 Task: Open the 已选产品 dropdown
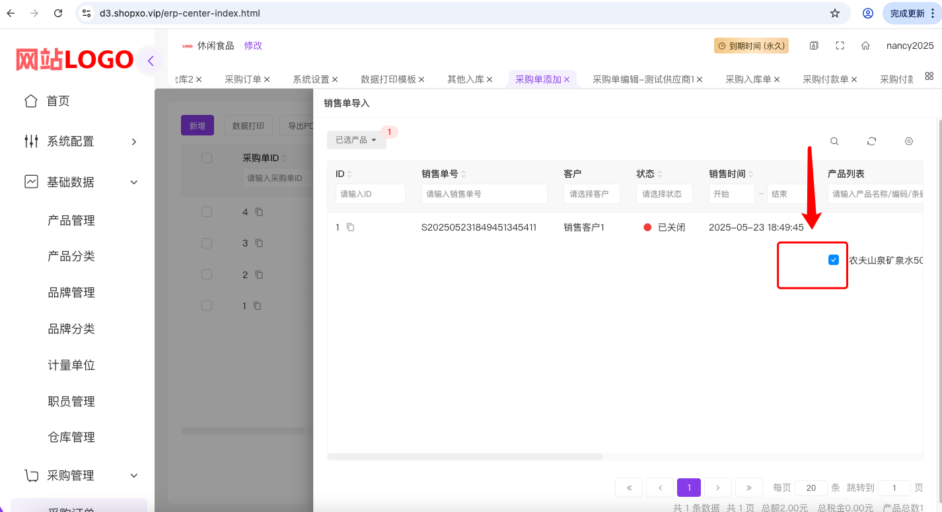[x=356, y=140]
